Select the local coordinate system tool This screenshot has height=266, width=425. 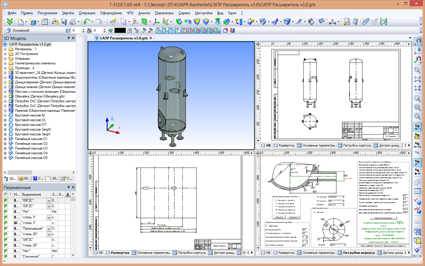(156, 22)
